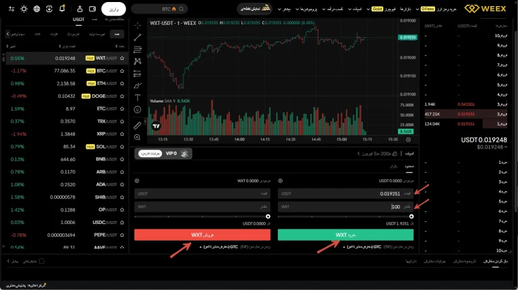Favorite the XRP/USDT pair star
The image size is (518, 290).
pos(122,134)
